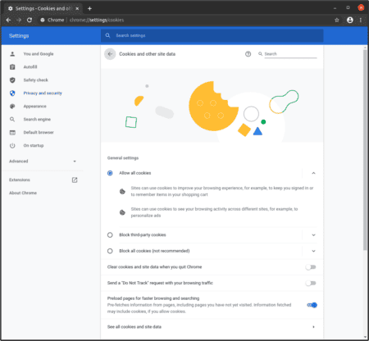The image size is (369, 341).
Task: Open You and Google settings
Action: pos(39,54)
